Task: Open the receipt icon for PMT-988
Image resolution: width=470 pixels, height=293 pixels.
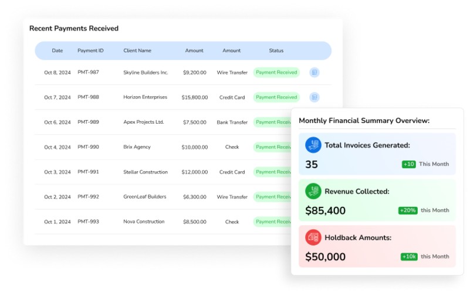Action: (x=314, y=97)
